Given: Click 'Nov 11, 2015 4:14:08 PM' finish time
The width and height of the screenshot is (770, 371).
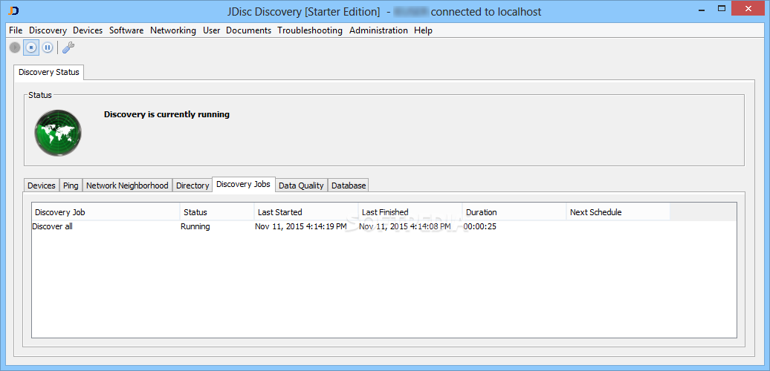Looking at the screenshot, I should [404, 226].
